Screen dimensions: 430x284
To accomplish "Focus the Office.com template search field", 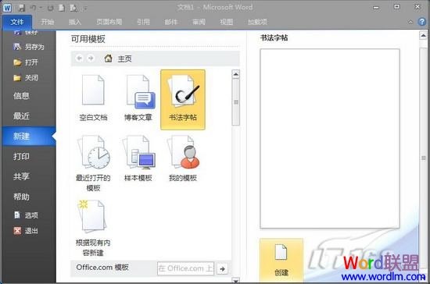I will pos(185,268).
